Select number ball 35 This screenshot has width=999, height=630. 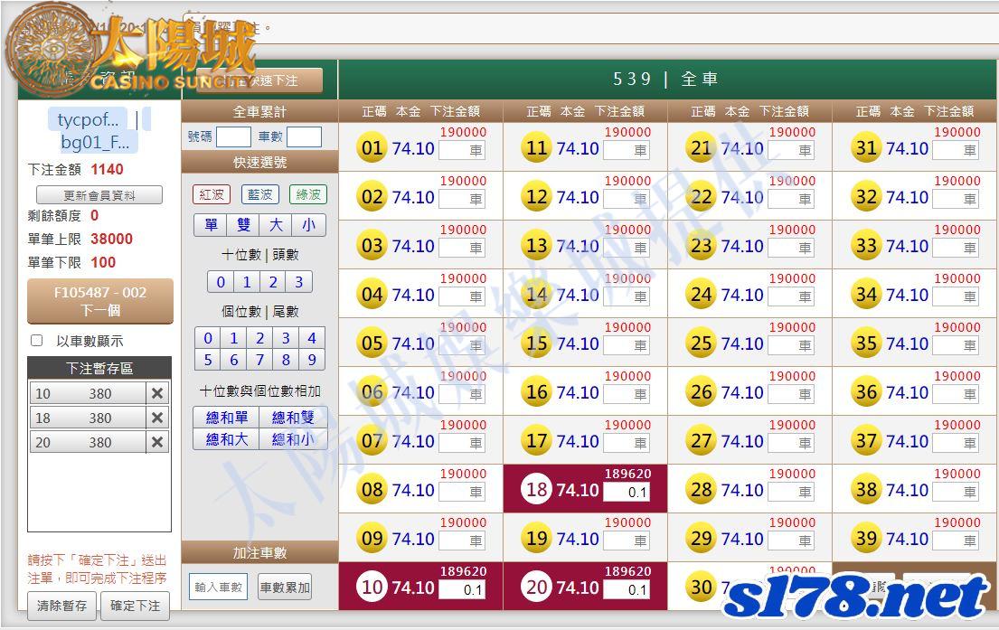coord(866,343)
